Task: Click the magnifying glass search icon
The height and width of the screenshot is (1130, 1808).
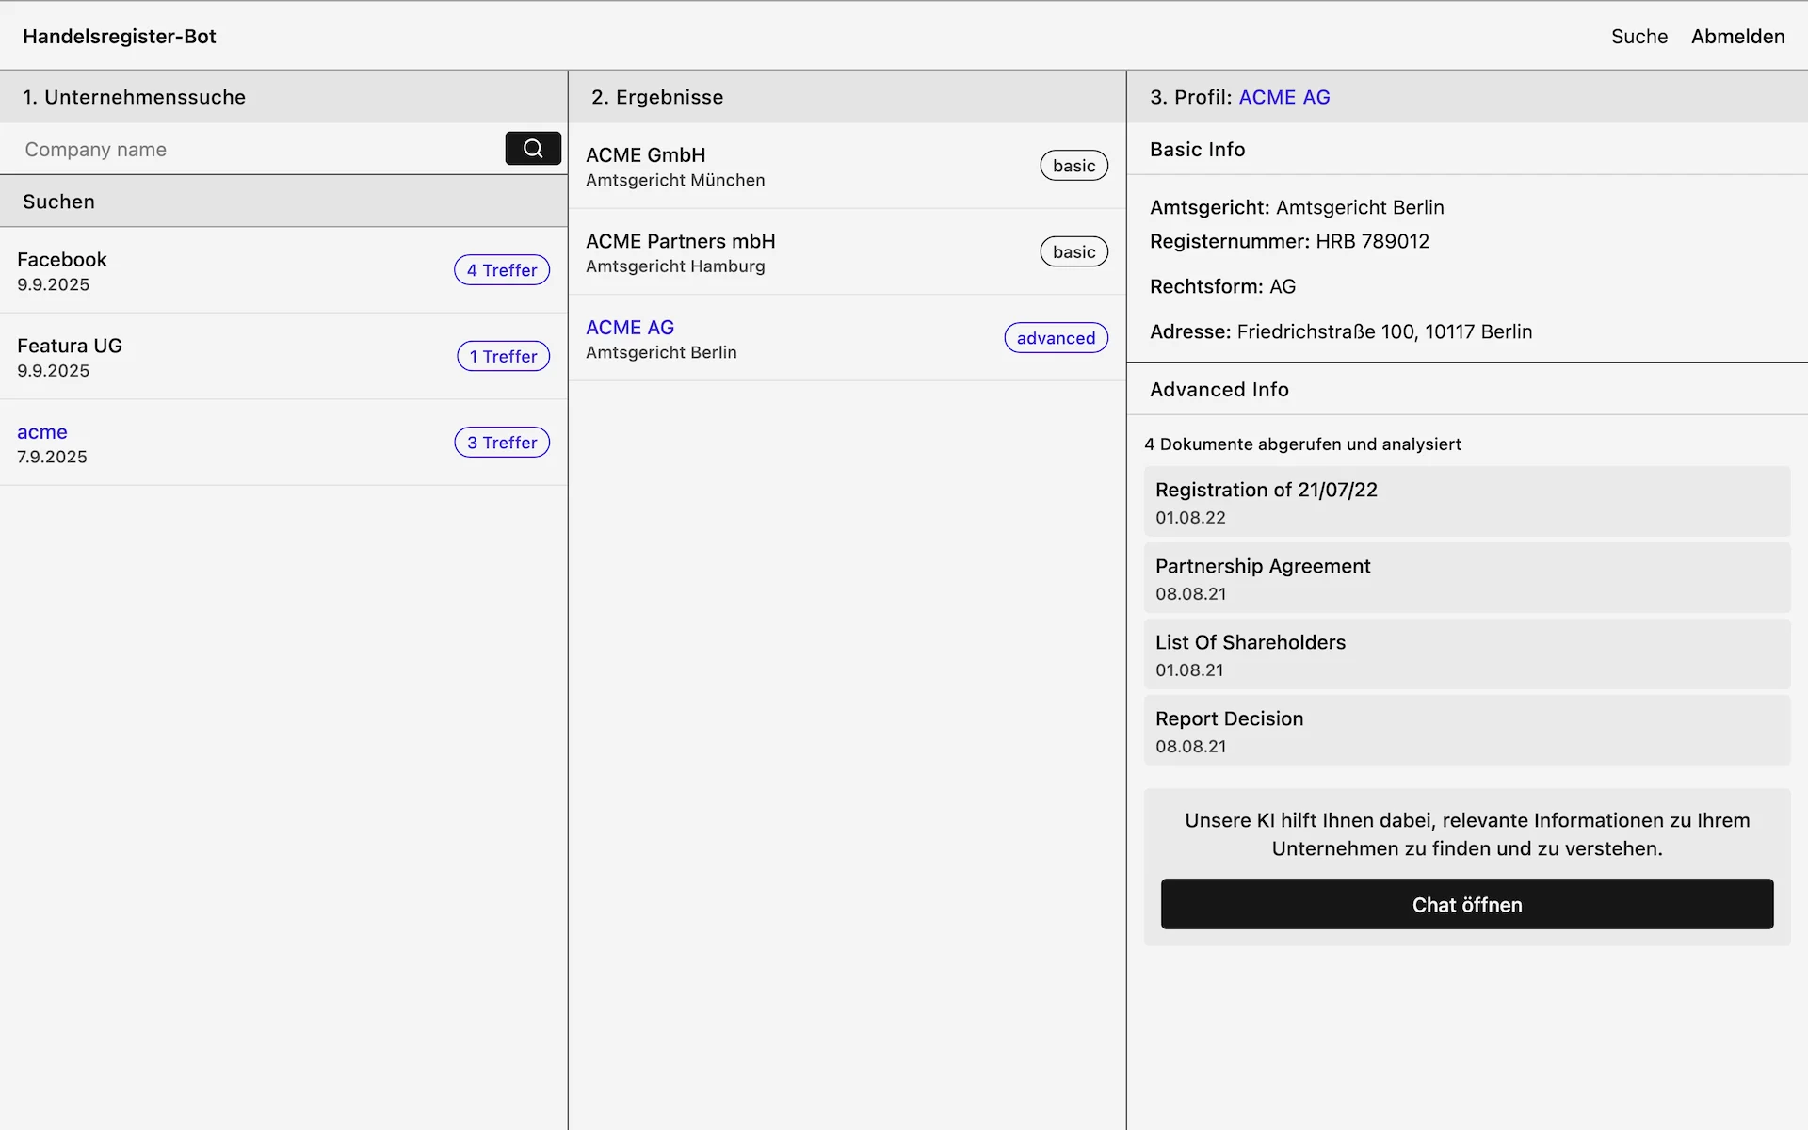Action: [x=532, y=149]
